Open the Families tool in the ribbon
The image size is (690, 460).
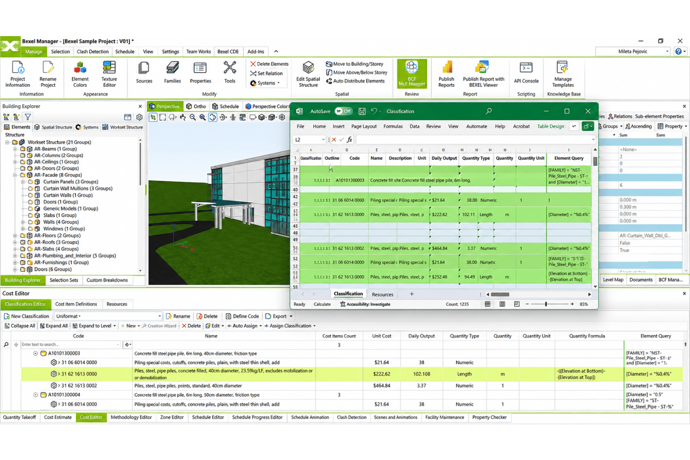coord(172,72)
